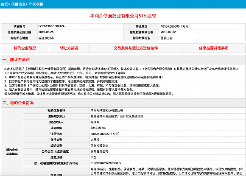Select business scale value 大型
246x176 pixels.
click(93, 157)
